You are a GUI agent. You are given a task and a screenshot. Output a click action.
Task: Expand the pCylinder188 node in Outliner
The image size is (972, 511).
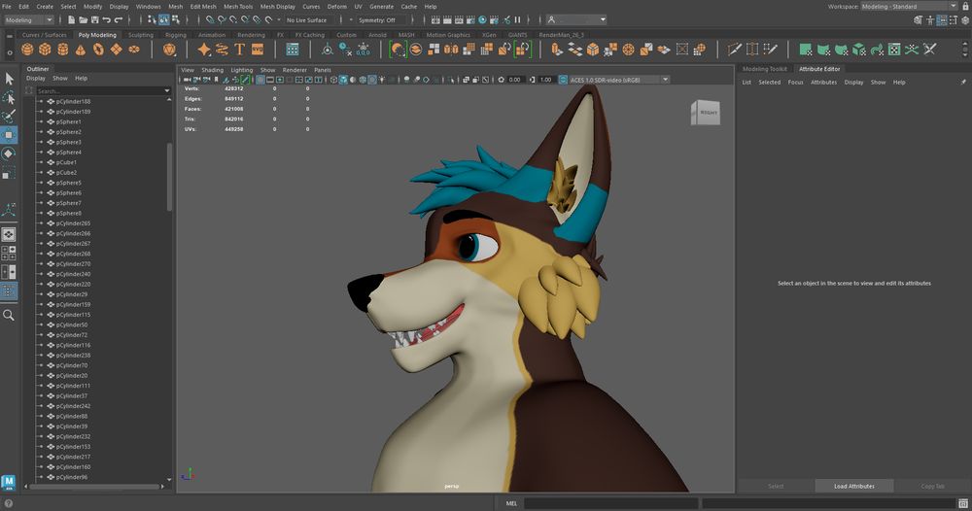tap(41, 102)
